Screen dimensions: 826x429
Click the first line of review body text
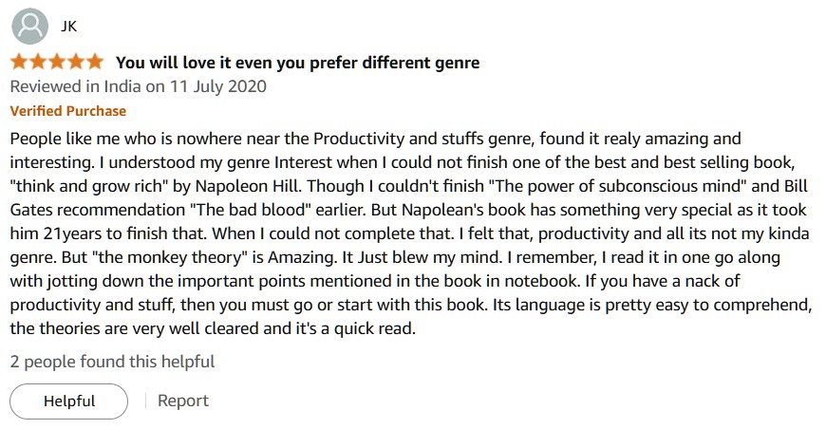click(375, 139)
